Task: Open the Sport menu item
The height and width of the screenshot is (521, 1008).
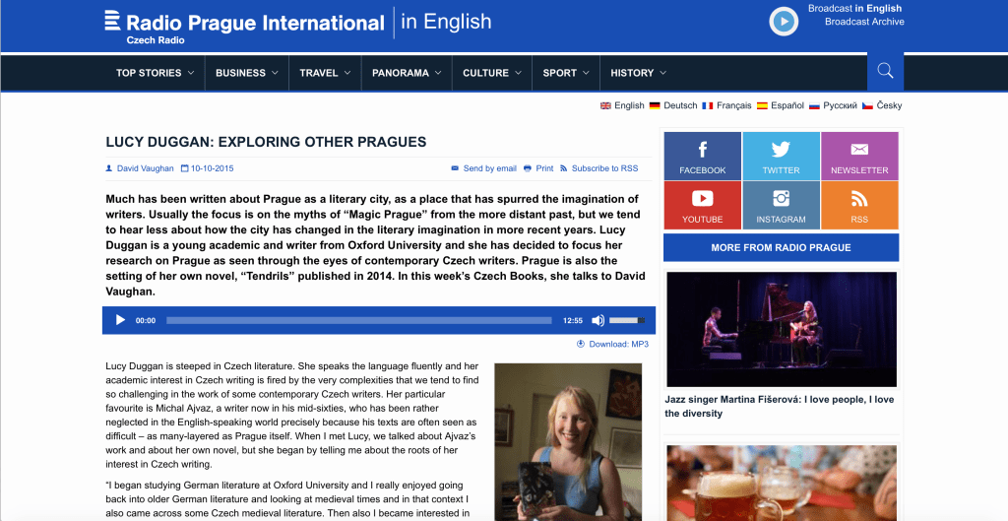Action: 565,73
